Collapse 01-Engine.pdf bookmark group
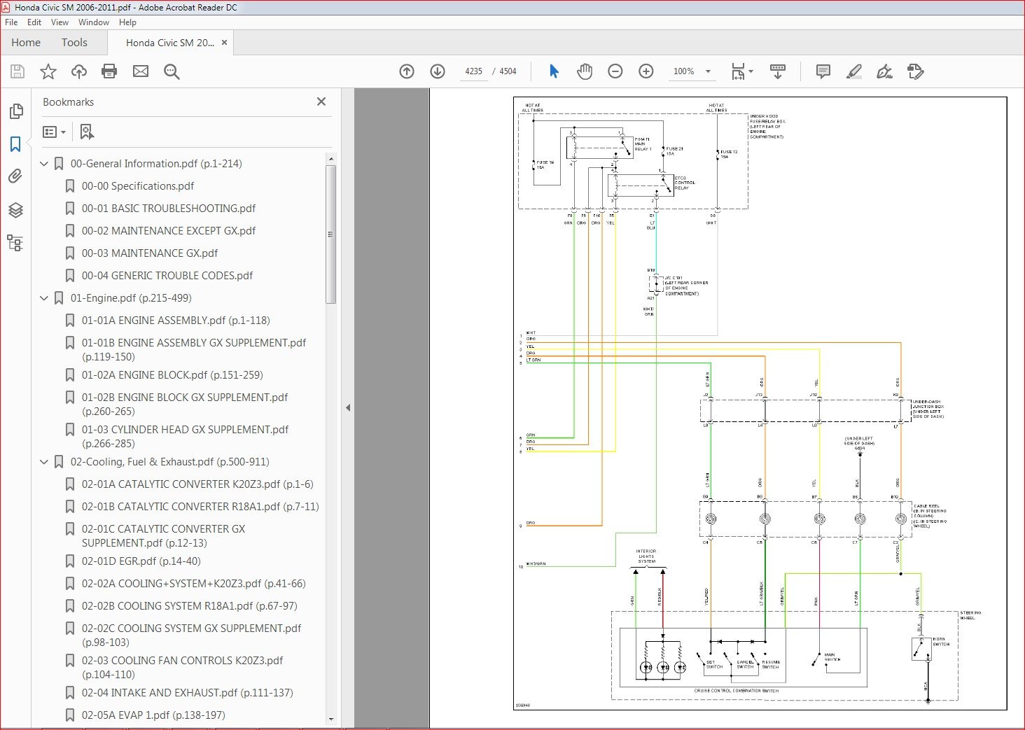 [44, 298]
